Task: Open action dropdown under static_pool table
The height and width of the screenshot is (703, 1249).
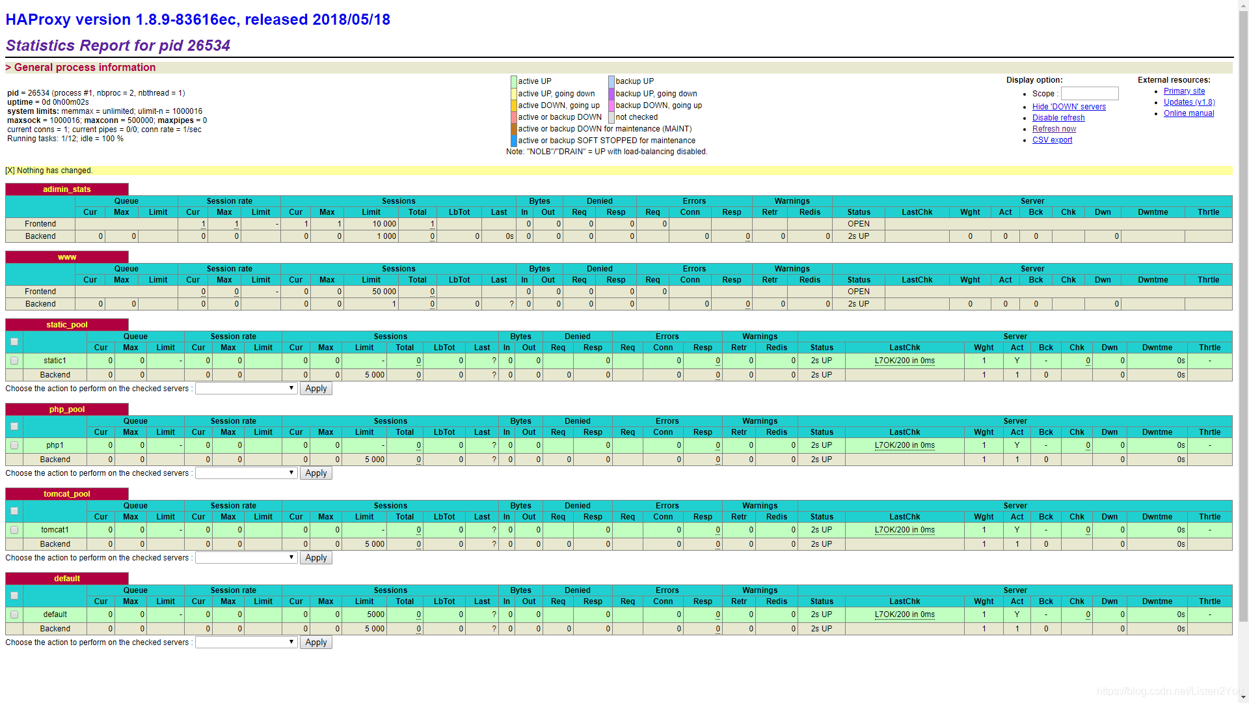Action: click(x=247, y=389)
